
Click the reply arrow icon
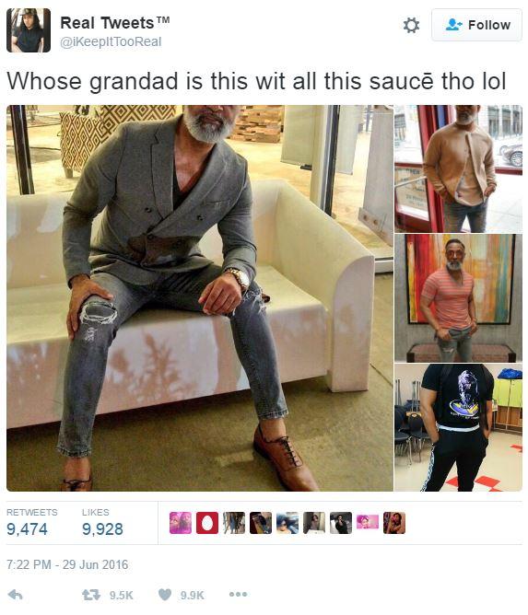[x=16, y=595]
